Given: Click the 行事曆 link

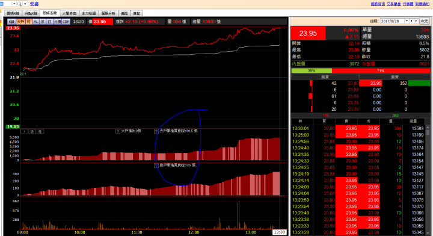Looking at the screenshot, I should tap(408, 4).
